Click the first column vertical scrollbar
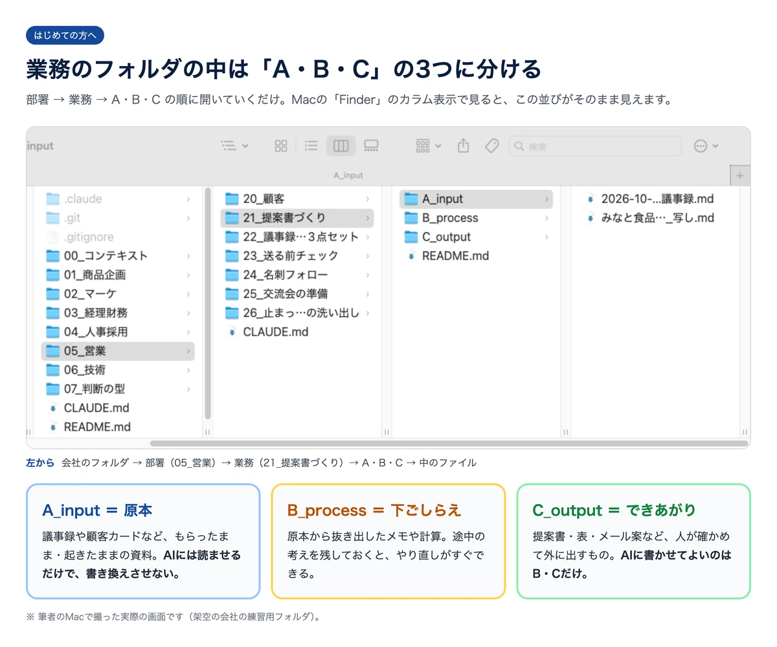The height and width of the screenshot is (647, 777). click(208, 303)
